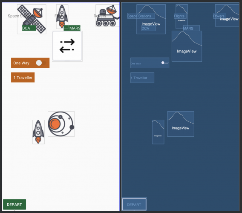Viewport: 242px width, 213px height.
Task: Click the rover vehicle image
Action: pyautogui.click(x=107, y=15)
